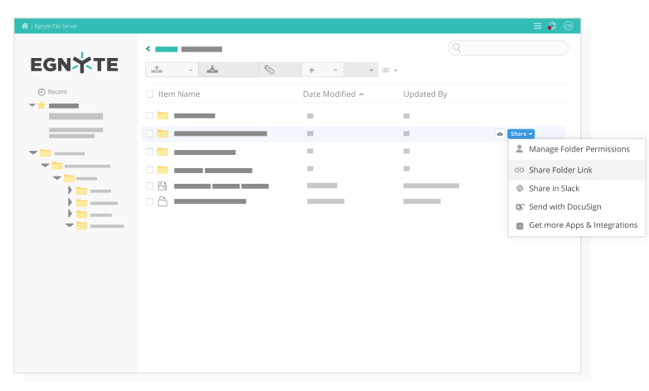Click the star favorites icon in the sidebar
Image resolution: width=649 pixels, height=391 pixels.
coord(41,106)
